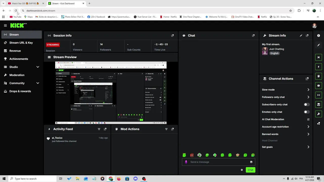Open the emoji picker in message box

[x=251, y=162]
